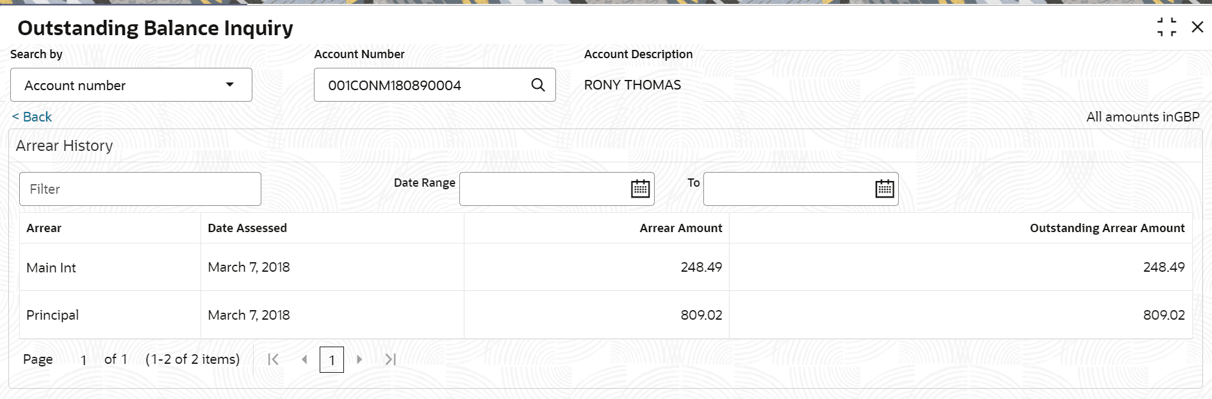Sort by Date Assessed column header
This screenshot has height=399, width=1212.
pyautogui.click(x=247, y=228)
